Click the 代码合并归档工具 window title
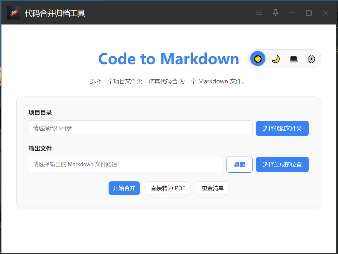This screenshot has height=254, width=338. pyautogui.click(x=55, y=13)
